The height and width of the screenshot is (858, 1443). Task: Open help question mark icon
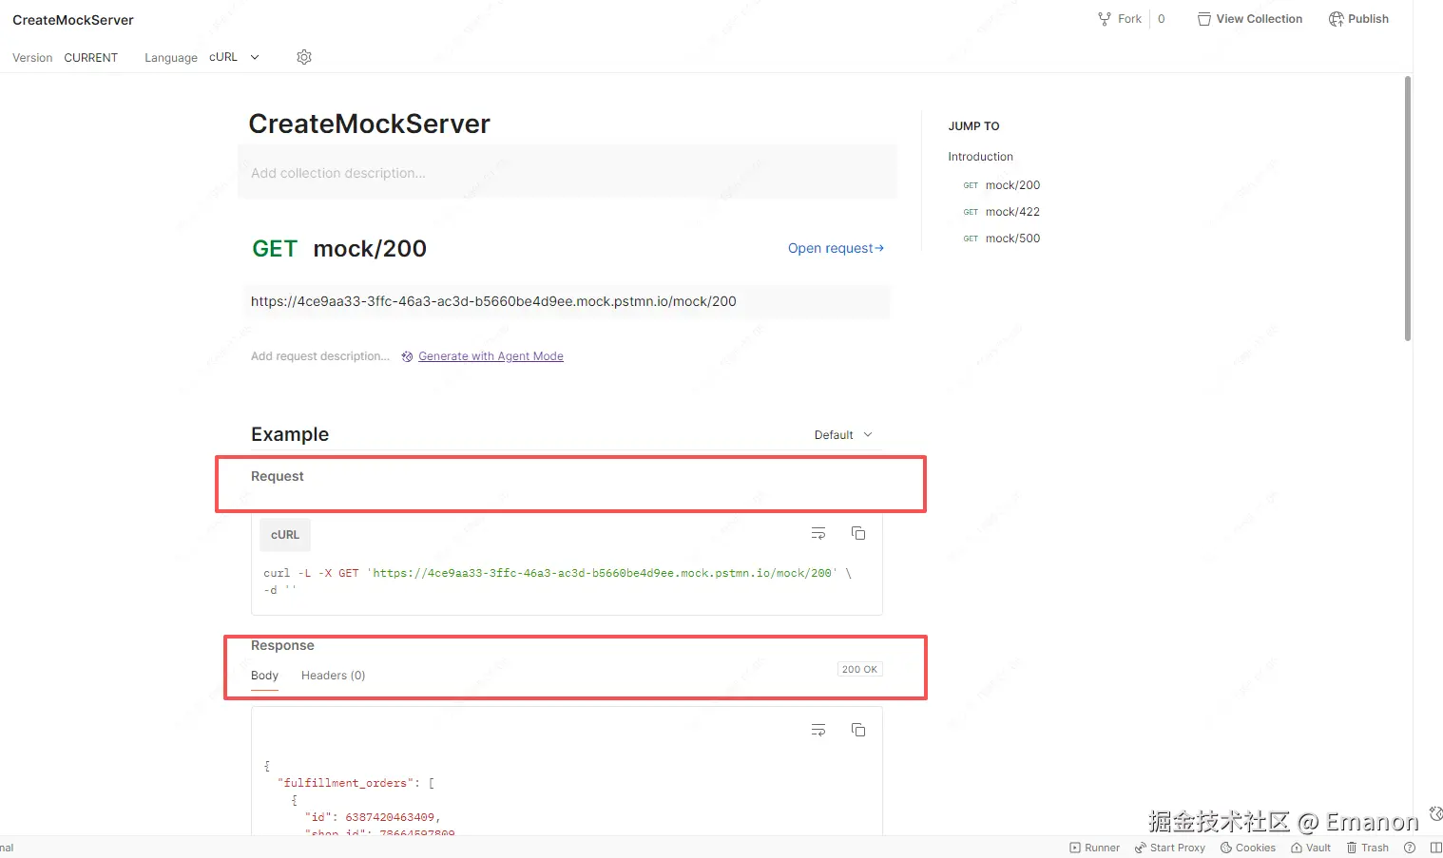pos(1410,848)
